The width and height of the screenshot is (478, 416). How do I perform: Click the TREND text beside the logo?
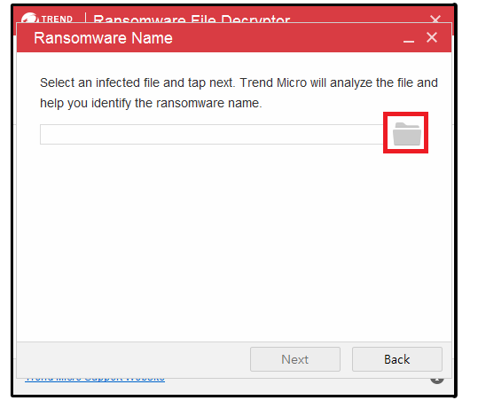57,20
